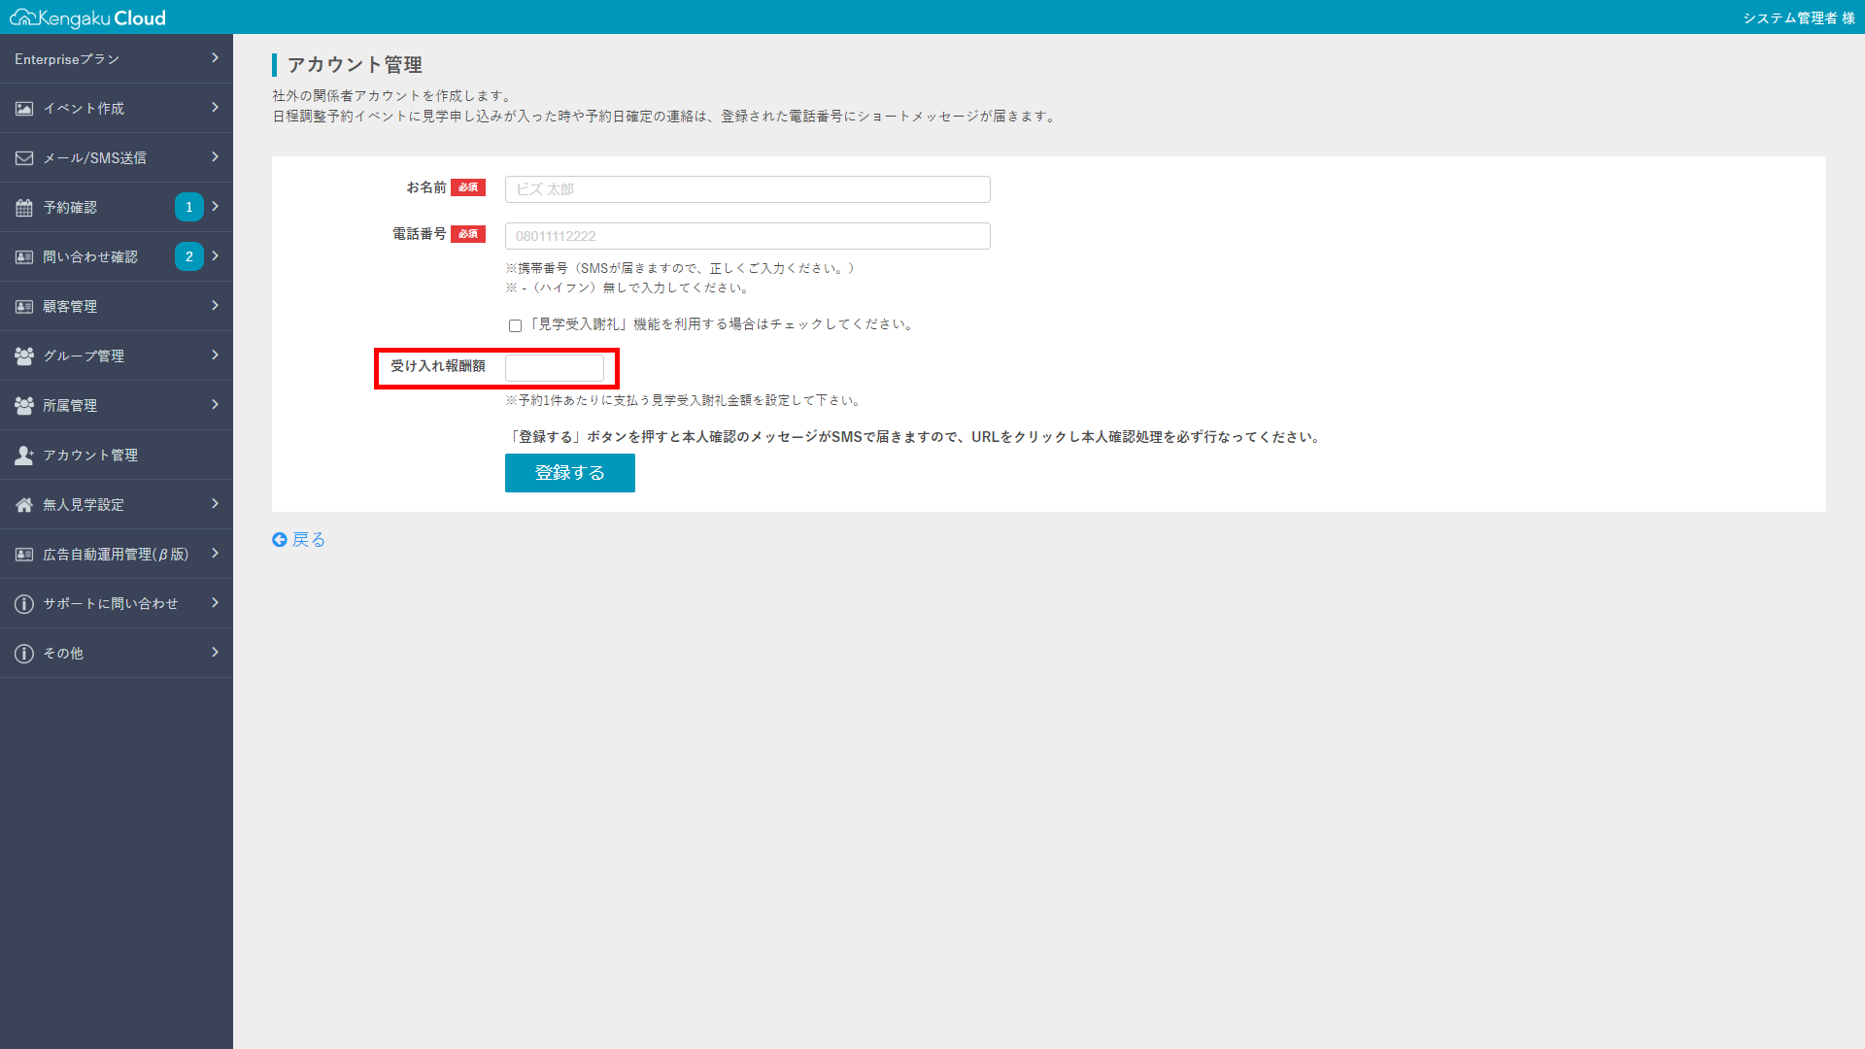Open 予約確認 via its calendar icon
Image resolution: width=1865 pixels, height=1049 pixels.
(x=23, y=207)
